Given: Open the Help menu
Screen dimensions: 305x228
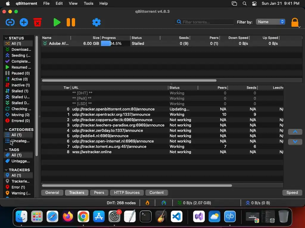Looking at the screenshot, I should (103, 4).
